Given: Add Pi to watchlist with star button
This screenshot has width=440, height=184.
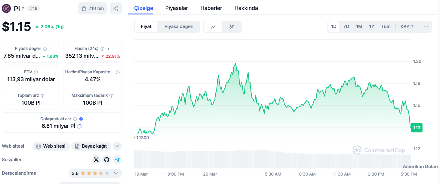Looking at the screenshot, I should tap(92, 8).
